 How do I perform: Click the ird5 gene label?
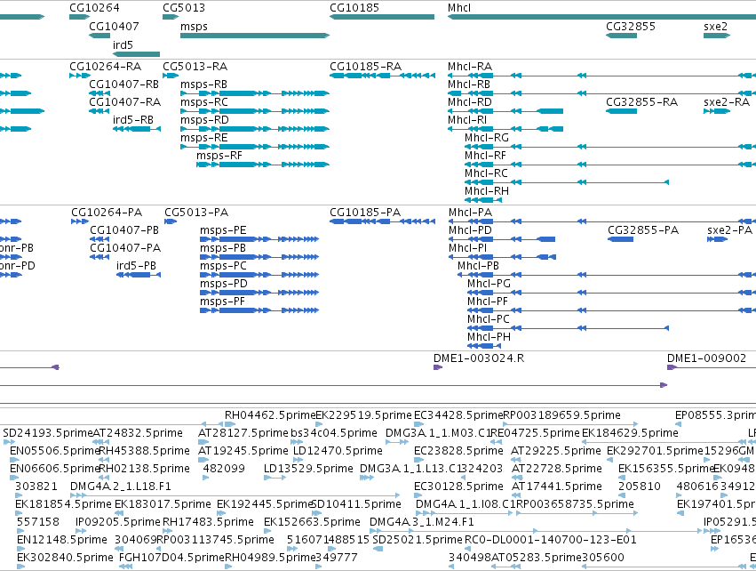tap(123, 44)
